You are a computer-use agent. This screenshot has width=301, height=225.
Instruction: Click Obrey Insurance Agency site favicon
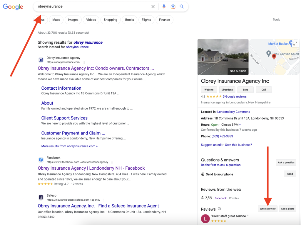(41, 60)
